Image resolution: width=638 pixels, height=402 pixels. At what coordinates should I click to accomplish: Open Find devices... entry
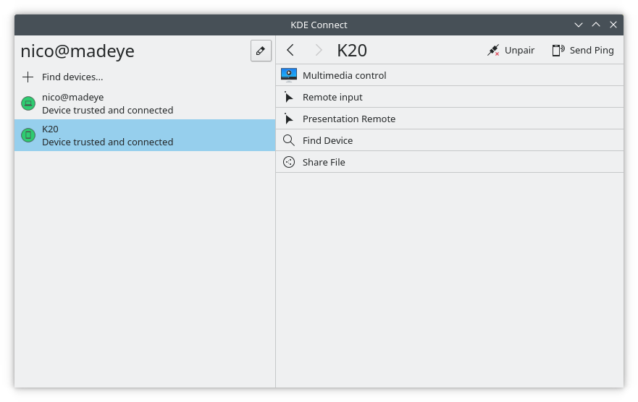72,77
